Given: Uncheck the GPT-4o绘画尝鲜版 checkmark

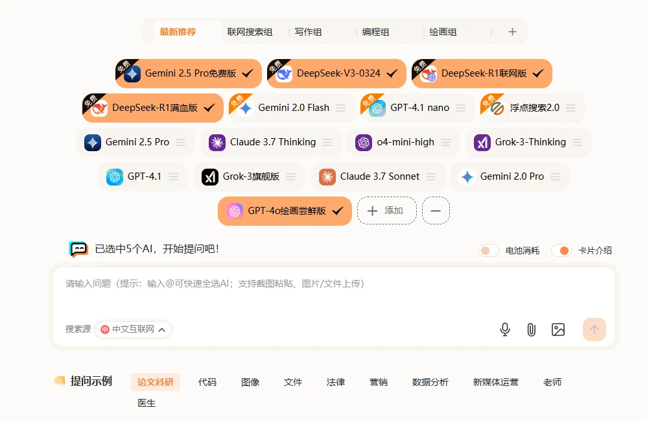Looking at the screenshot, I should pyautogui.click(x=338, y=211).
